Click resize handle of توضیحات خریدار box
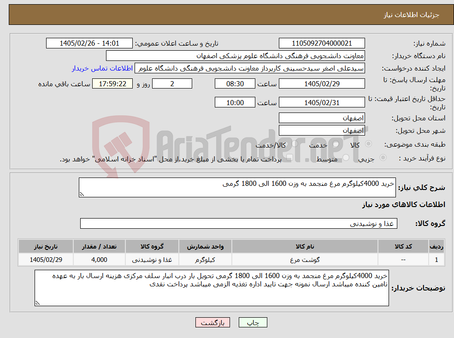Image resolution: width=454 pixels, height=338 pixels. click(37, 303)
